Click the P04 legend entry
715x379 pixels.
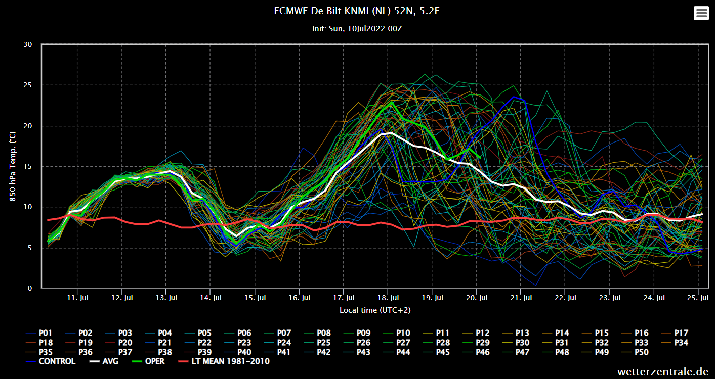[x=158, y=333]
